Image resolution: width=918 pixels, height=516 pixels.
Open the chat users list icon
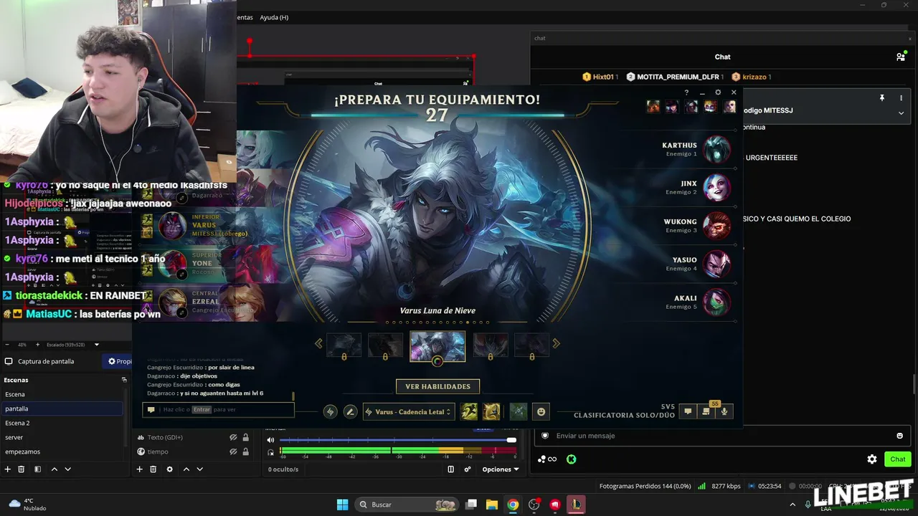pos(901,57)
